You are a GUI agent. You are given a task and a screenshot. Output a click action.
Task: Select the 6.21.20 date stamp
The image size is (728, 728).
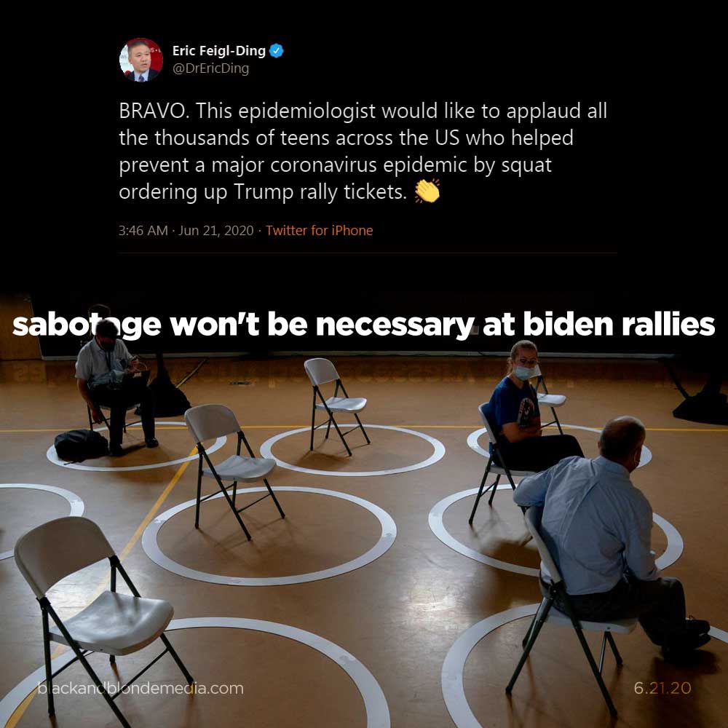[x=662, y=688]
